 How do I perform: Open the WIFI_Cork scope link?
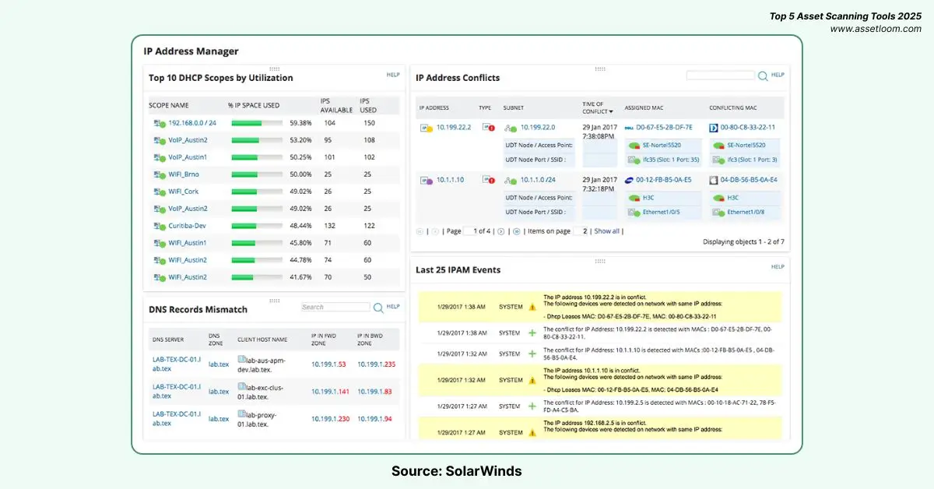pyautogui.click(x=184, y=192)
